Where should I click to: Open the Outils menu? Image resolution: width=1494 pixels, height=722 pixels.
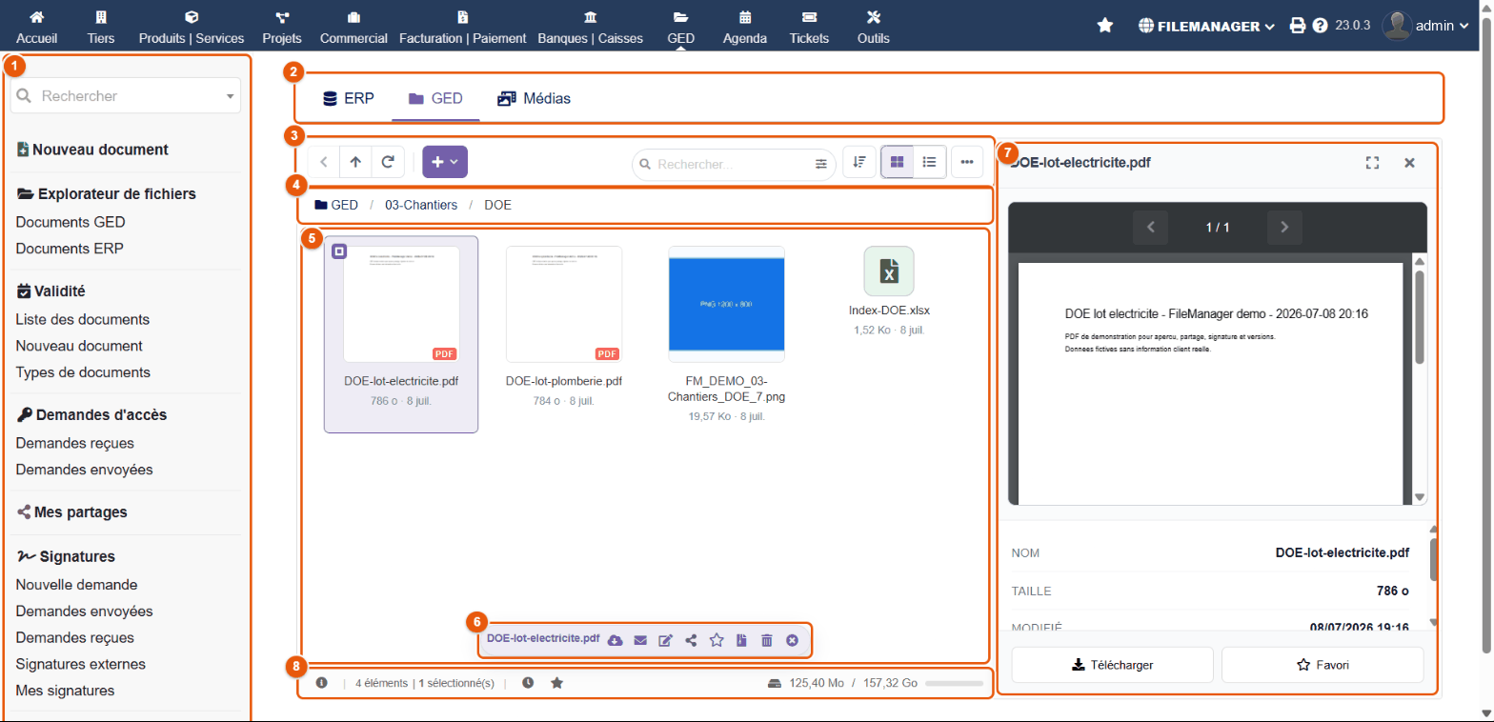[873, 27]
